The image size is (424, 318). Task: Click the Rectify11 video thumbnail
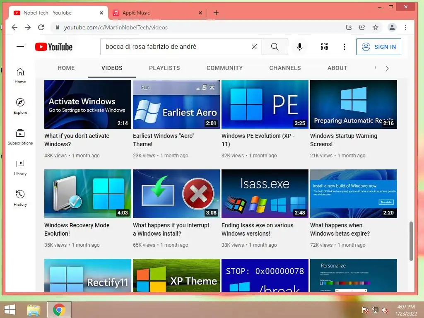pyautogui.click(x=88, y=275)
